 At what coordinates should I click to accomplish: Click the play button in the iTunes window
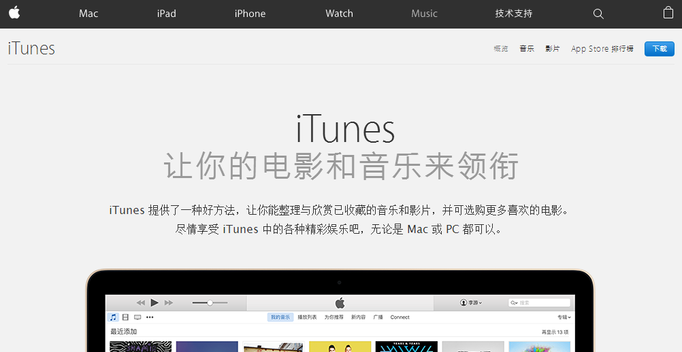click(x=155, y=302)
